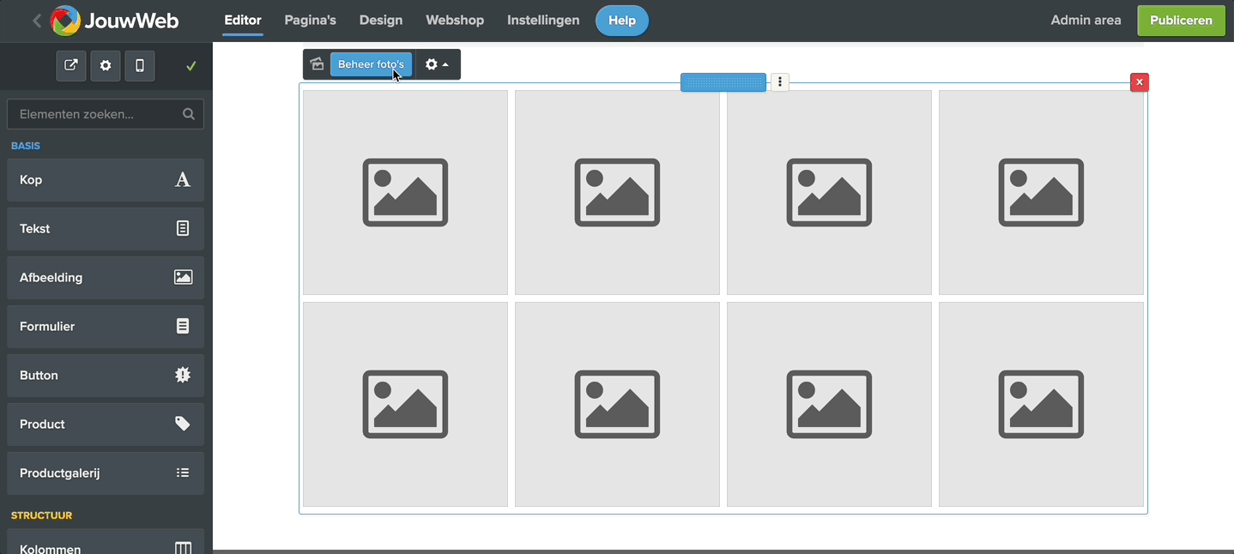
Task: Open the three-dot options menu
Action: tap(779, 82)
